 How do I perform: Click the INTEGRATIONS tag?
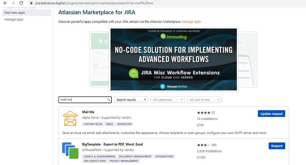click(164, 156)
